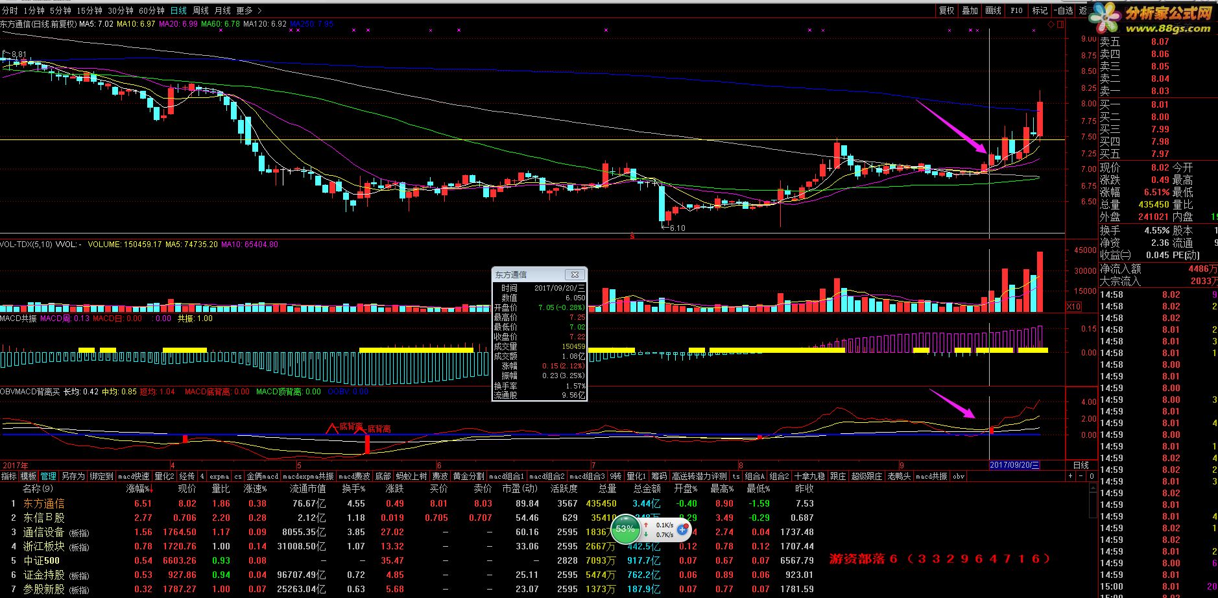
Task: Select the 老鸭头 indicator
Action: [x=899, y=476]
